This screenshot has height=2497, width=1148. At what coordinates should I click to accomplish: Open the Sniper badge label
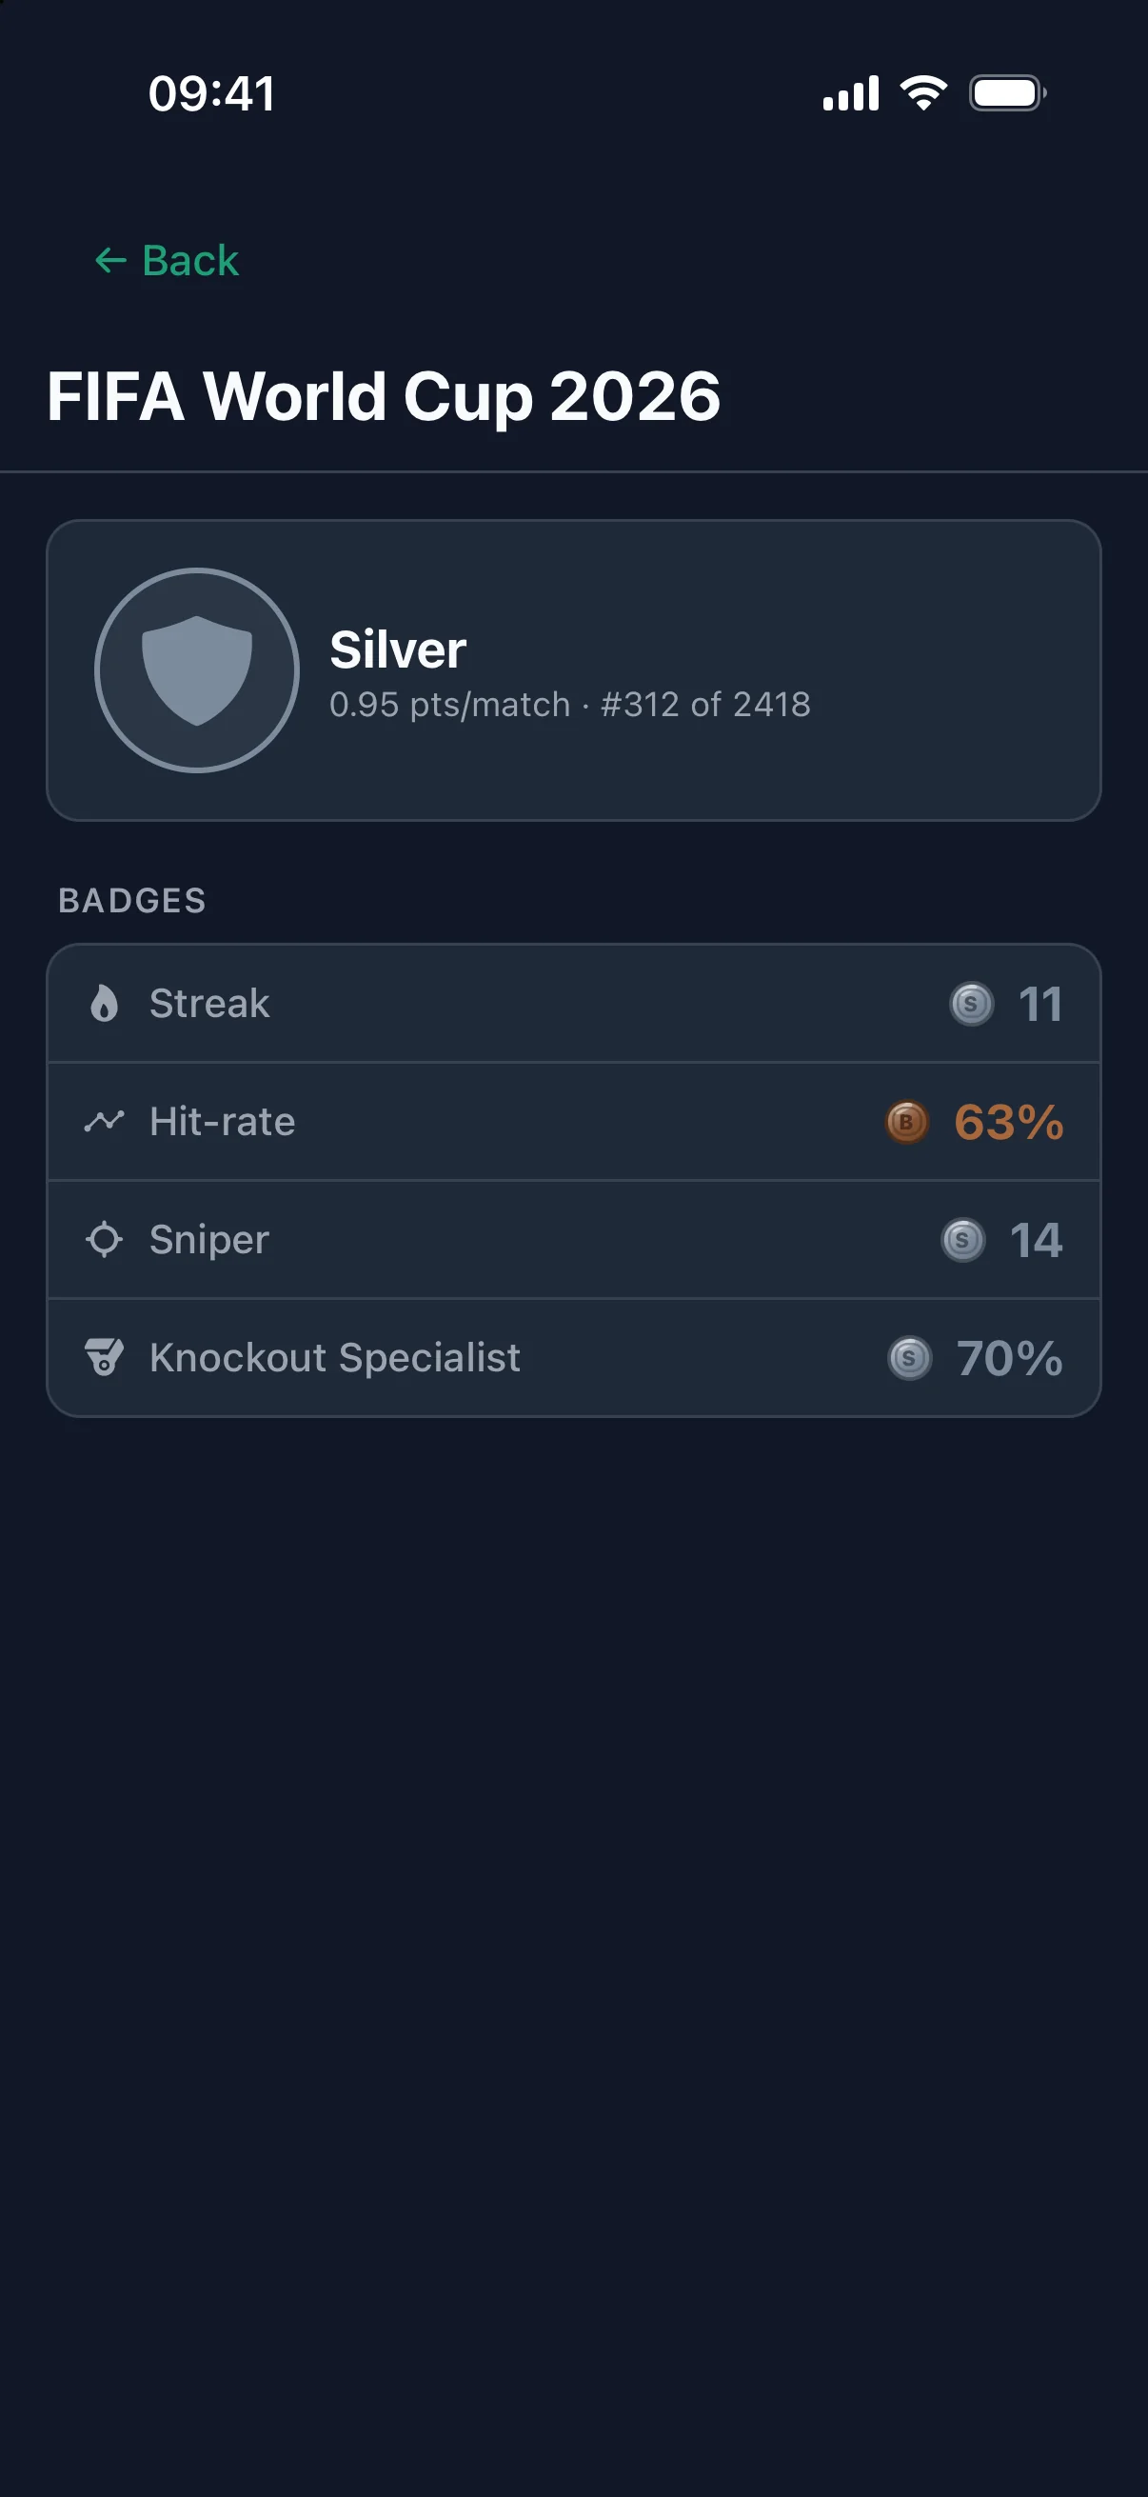pyautogui.click(x=209, y=1240)
